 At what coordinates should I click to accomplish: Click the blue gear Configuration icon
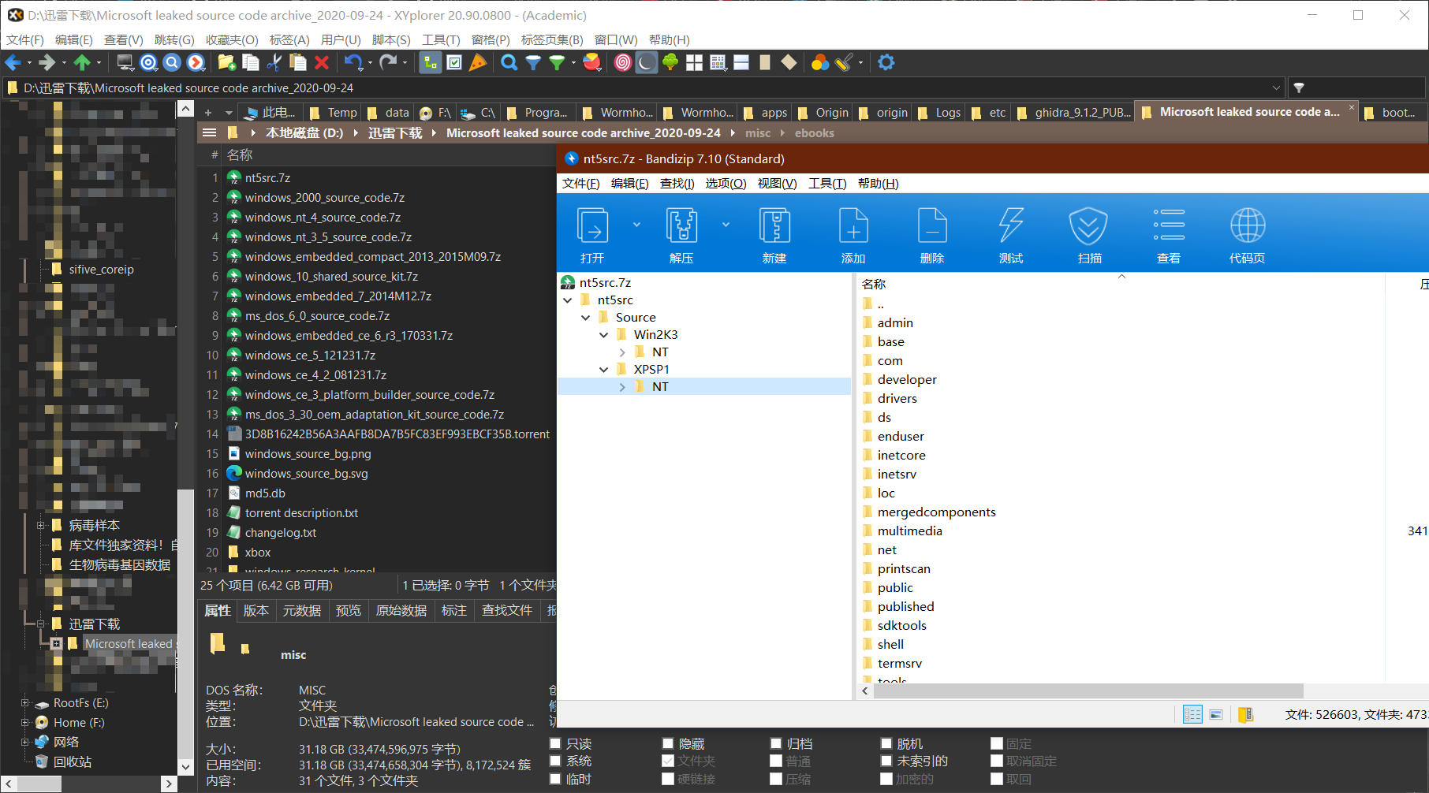(886, 62)
